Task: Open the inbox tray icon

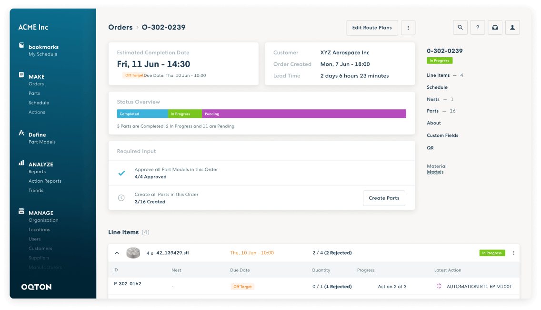Action: [x=495, y=28]
